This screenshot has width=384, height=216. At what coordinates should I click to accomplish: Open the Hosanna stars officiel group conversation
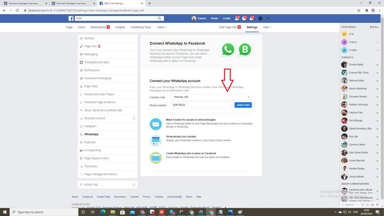(360, 191)
